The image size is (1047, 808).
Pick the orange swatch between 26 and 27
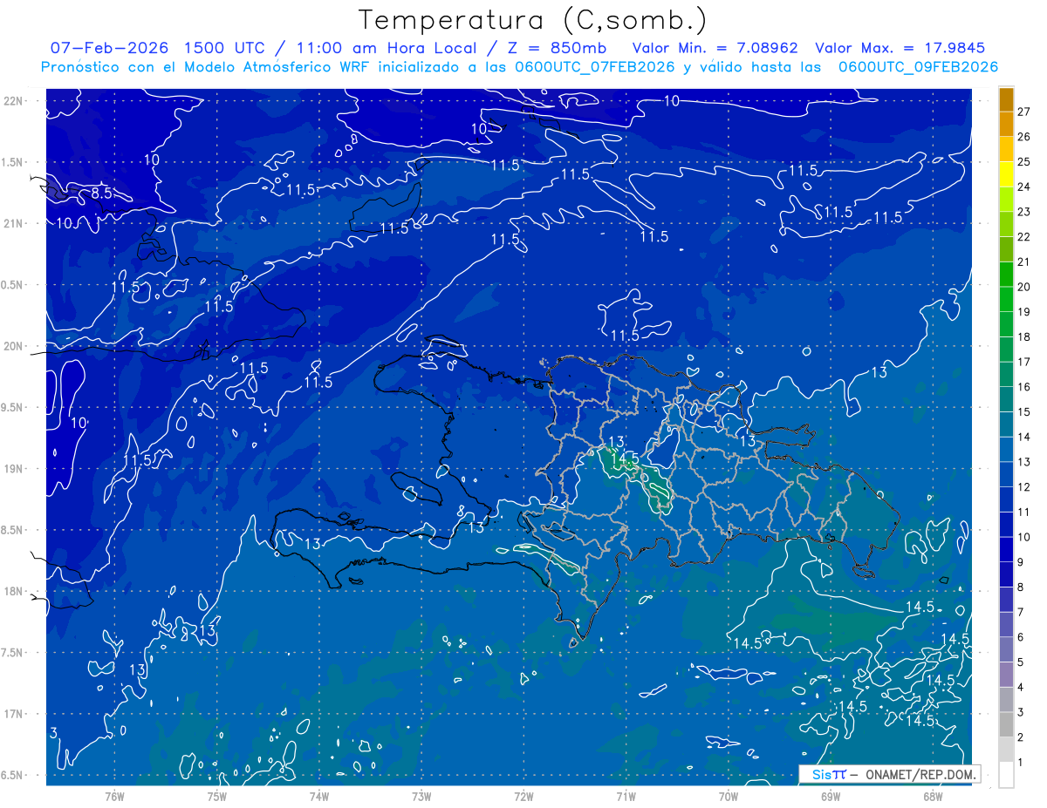[x=1006, y=125]
